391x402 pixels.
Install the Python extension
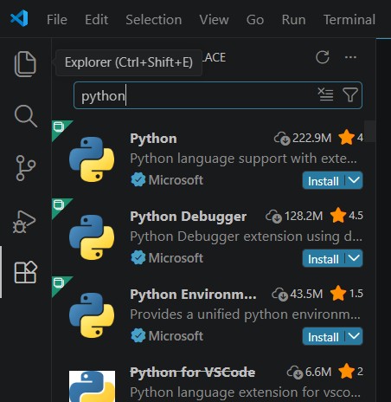pos(324,181)
